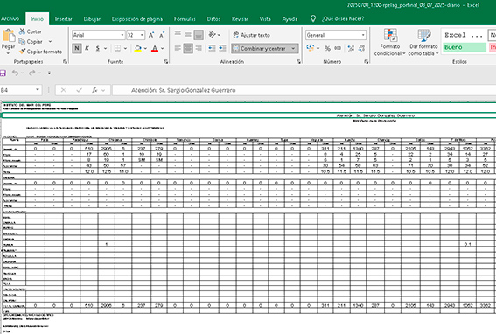Expand the Combinar y centrar arrow

[x=293, y=48]
